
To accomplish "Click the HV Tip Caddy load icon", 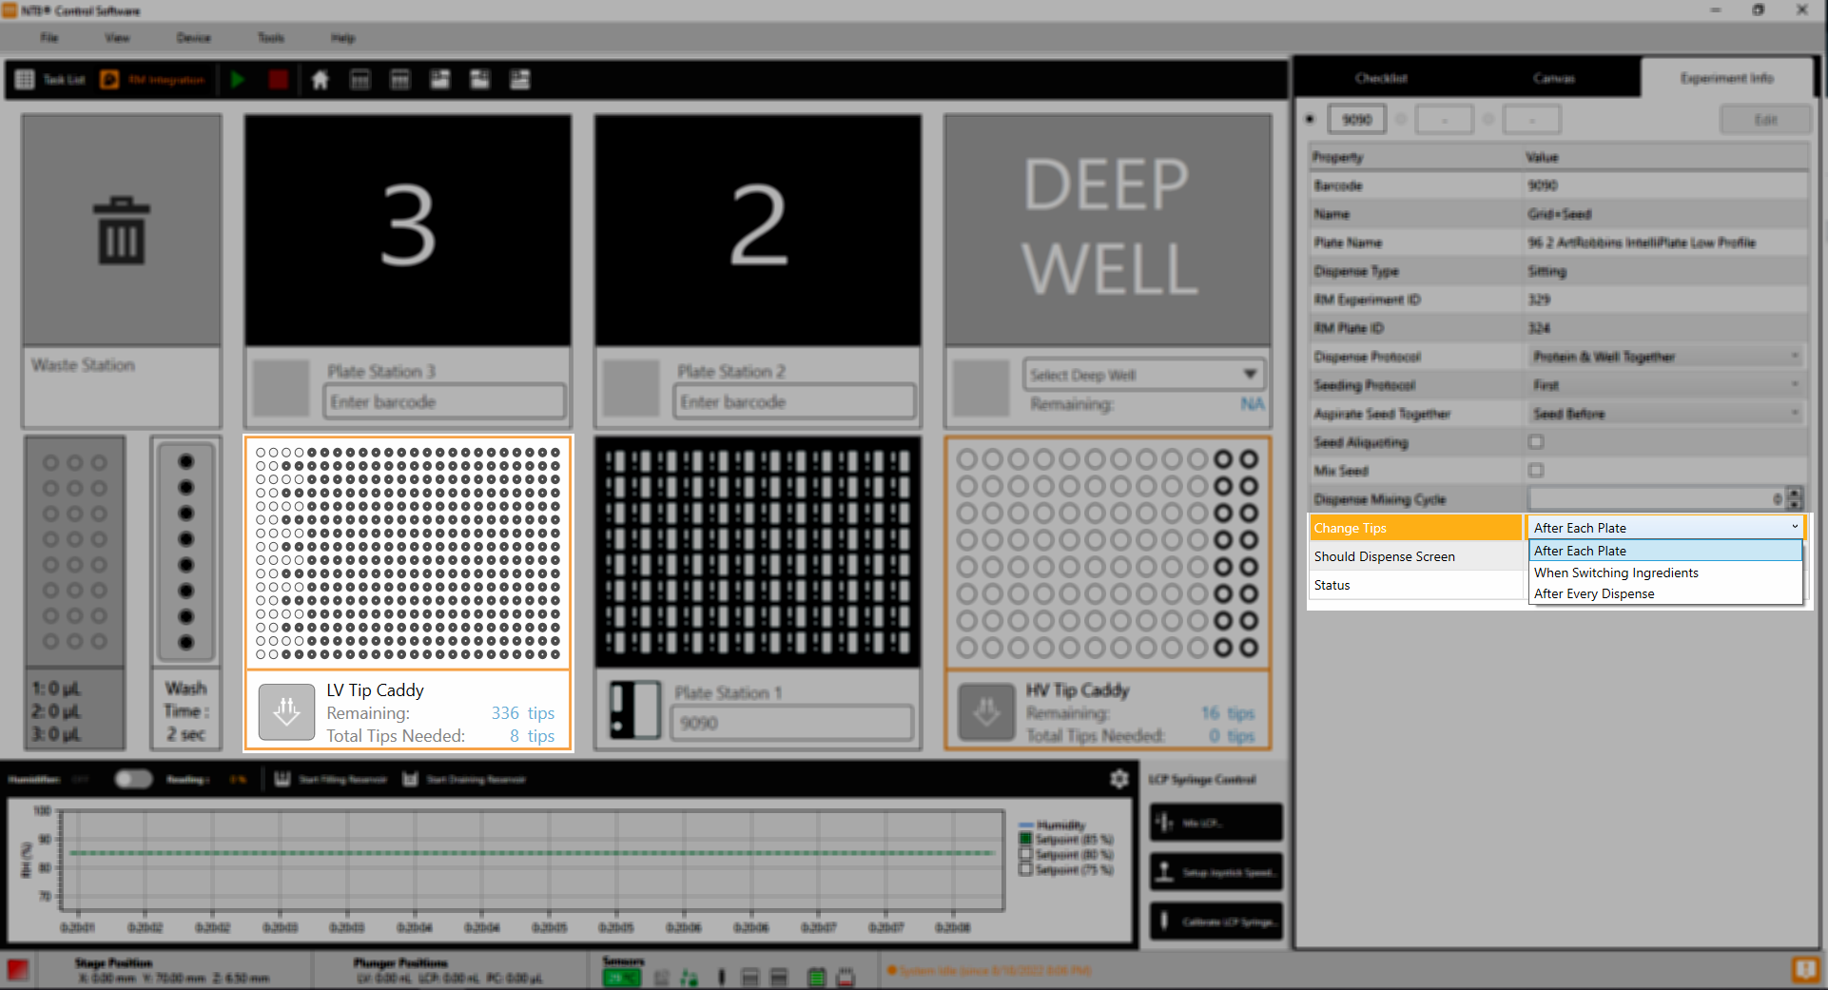I will tap(986, 711).
